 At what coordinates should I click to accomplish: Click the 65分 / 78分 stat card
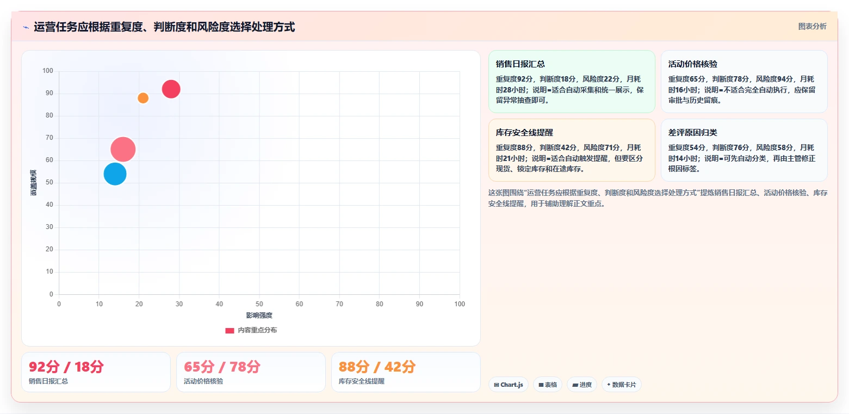pyautogui.click(x=251, y=372)
